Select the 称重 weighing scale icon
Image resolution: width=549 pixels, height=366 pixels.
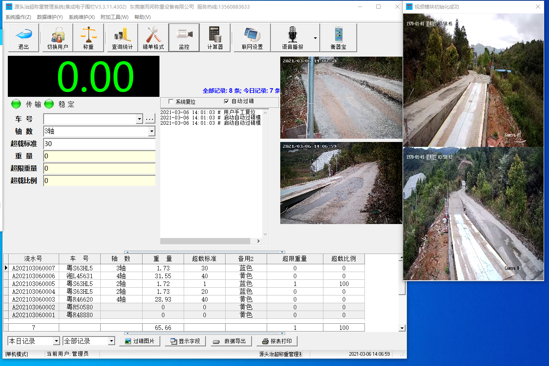tap(88, 37)
